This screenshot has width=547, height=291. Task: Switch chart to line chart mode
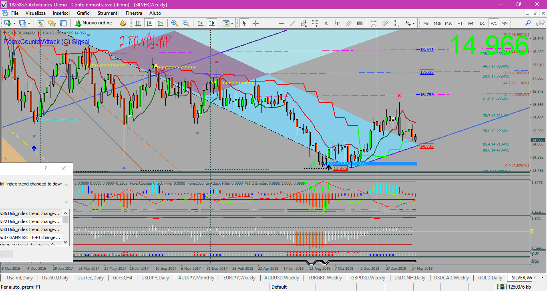160,23
